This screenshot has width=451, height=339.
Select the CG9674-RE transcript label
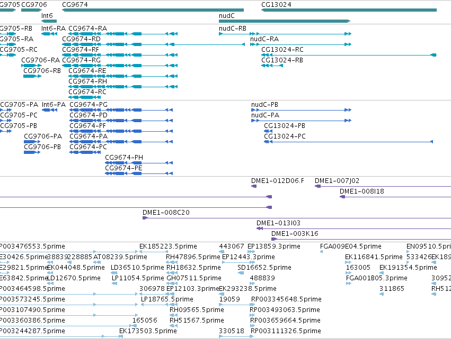pos(87,71)
